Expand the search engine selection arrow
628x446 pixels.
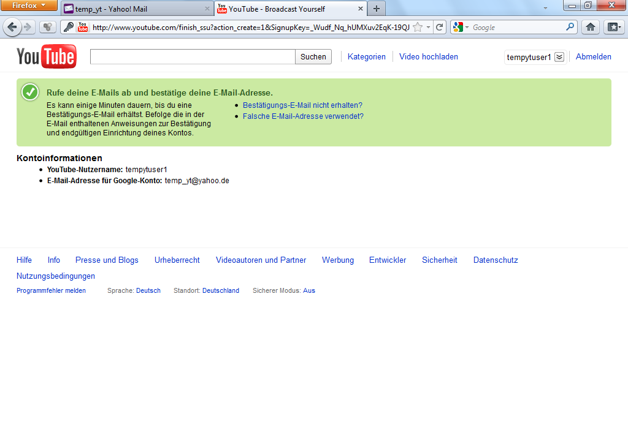[x=466, y=27]
